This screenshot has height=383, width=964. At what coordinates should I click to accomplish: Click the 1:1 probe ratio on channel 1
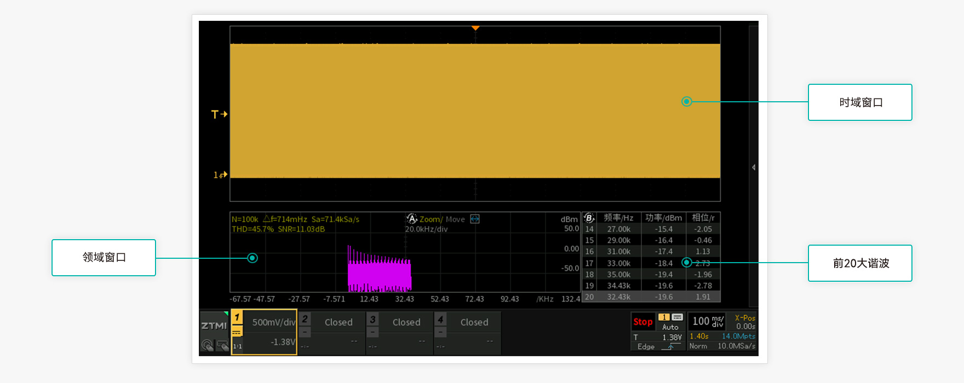(237, 346)
